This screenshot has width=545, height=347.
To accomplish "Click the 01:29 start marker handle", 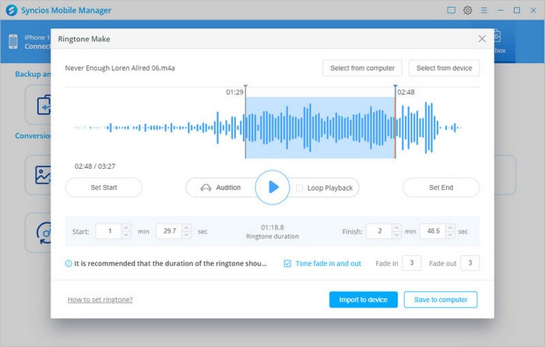I will (x=245, y=86).
